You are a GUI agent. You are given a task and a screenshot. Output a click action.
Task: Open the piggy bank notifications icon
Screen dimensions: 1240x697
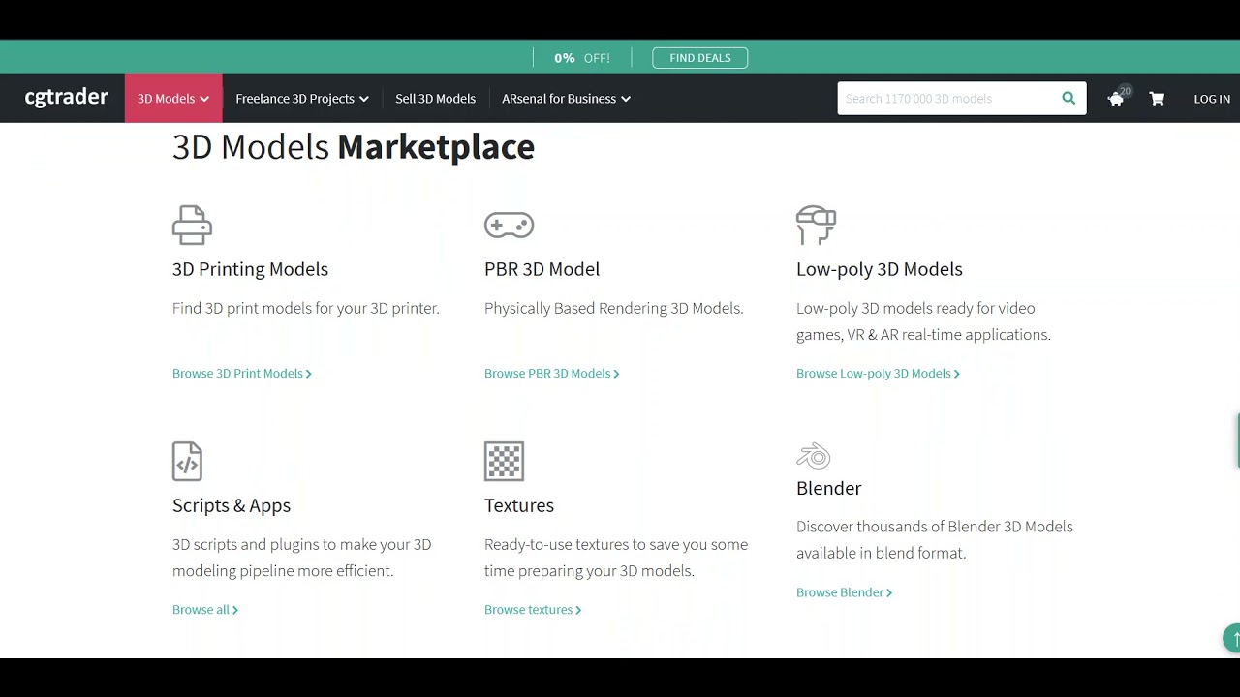click(x=1117, y=98)
